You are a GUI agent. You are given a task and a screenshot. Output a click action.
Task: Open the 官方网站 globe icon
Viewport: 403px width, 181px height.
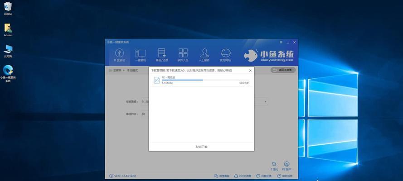[226, 53]
